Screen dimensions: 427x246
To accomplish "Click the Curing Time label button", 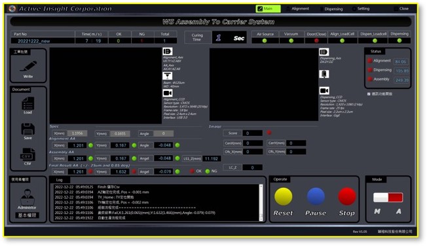I will pyautogui.click(x=198, y=37).
